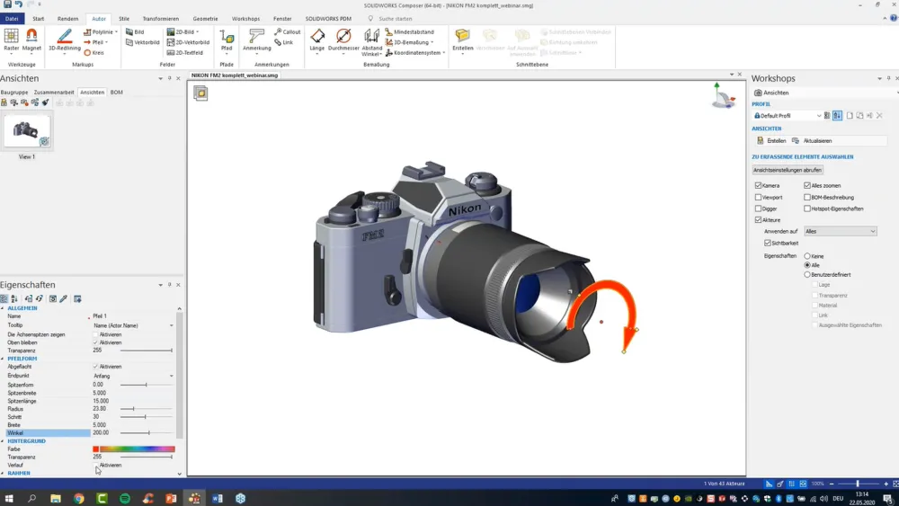
Task: Collapse the HINTERGRUND section
Action: click(3, 441)
